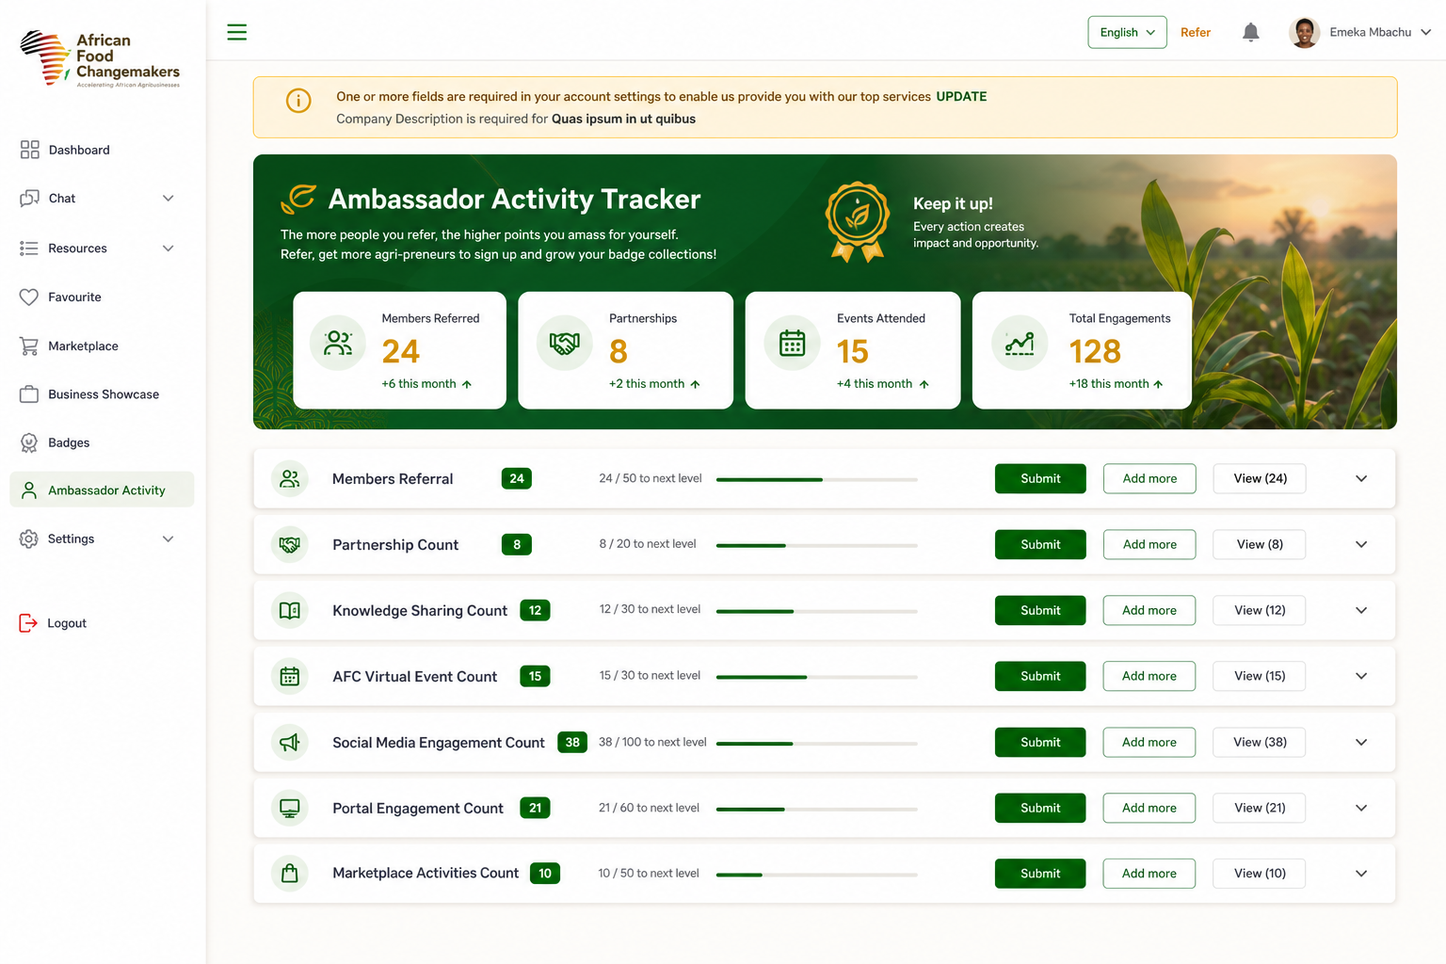Click the Members Referral progress bar
1446x964 pixels.
pos(817,479)
